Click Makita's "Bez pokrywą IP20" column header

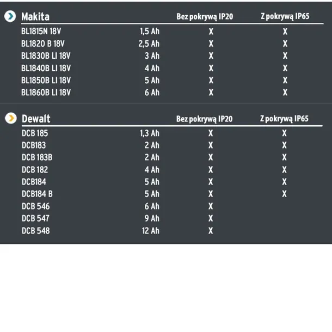pos(205,16)
